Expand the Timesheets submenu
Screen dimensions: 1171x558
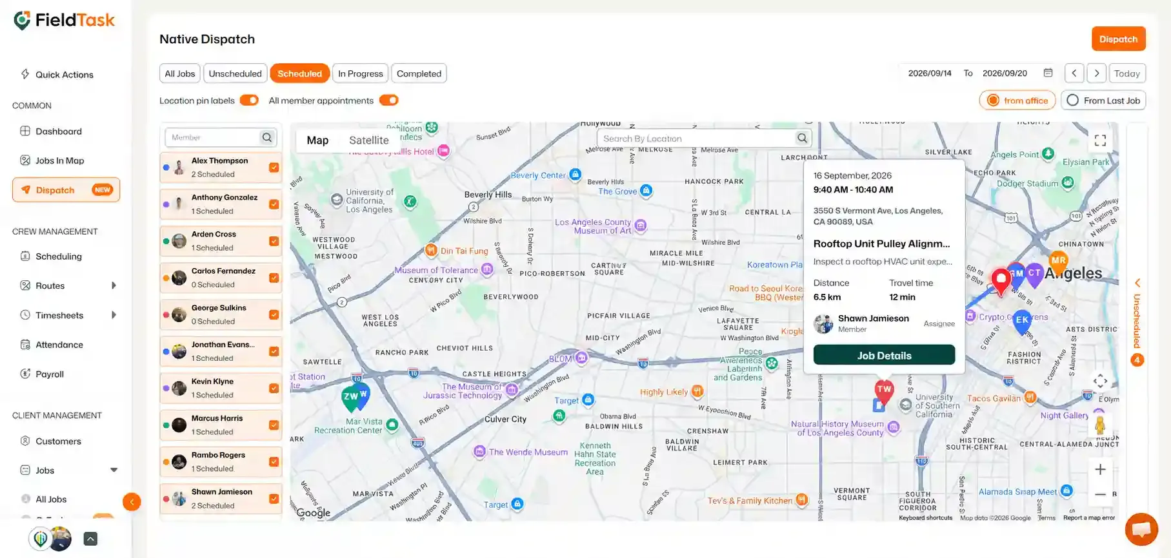point(114,315)
